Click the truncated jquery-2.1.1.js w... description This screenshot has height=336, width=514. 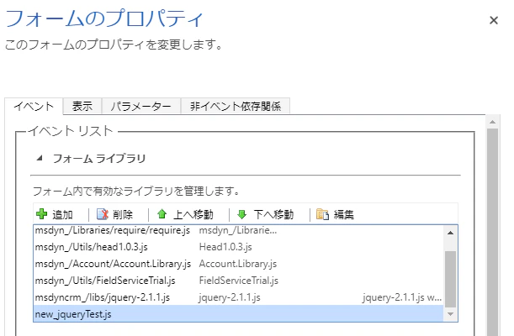pyautogui.click(x=402, y=297)
